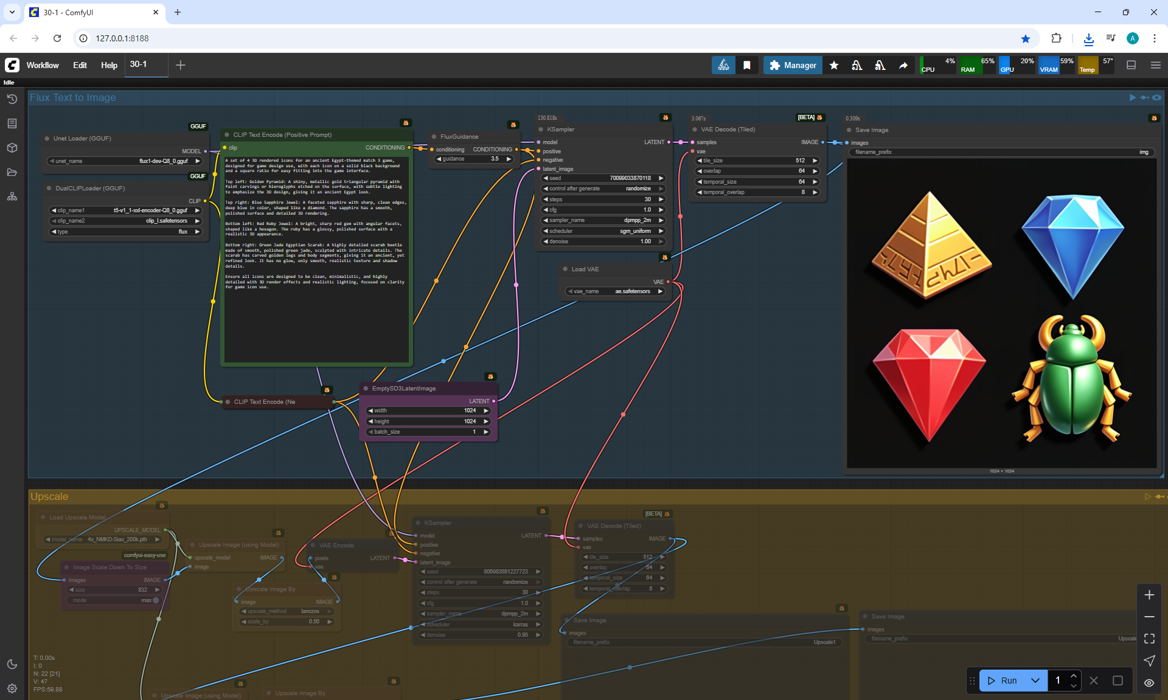Click the share arrow icon in toolbar
Screen dimensions: 1168x700
tap(903, 65)
